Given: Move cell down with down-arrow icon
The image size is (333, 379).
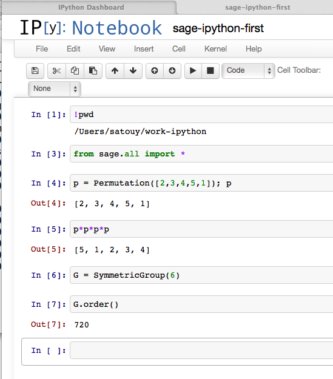Looking at the screenshot, I should click(x=133, y=71).
